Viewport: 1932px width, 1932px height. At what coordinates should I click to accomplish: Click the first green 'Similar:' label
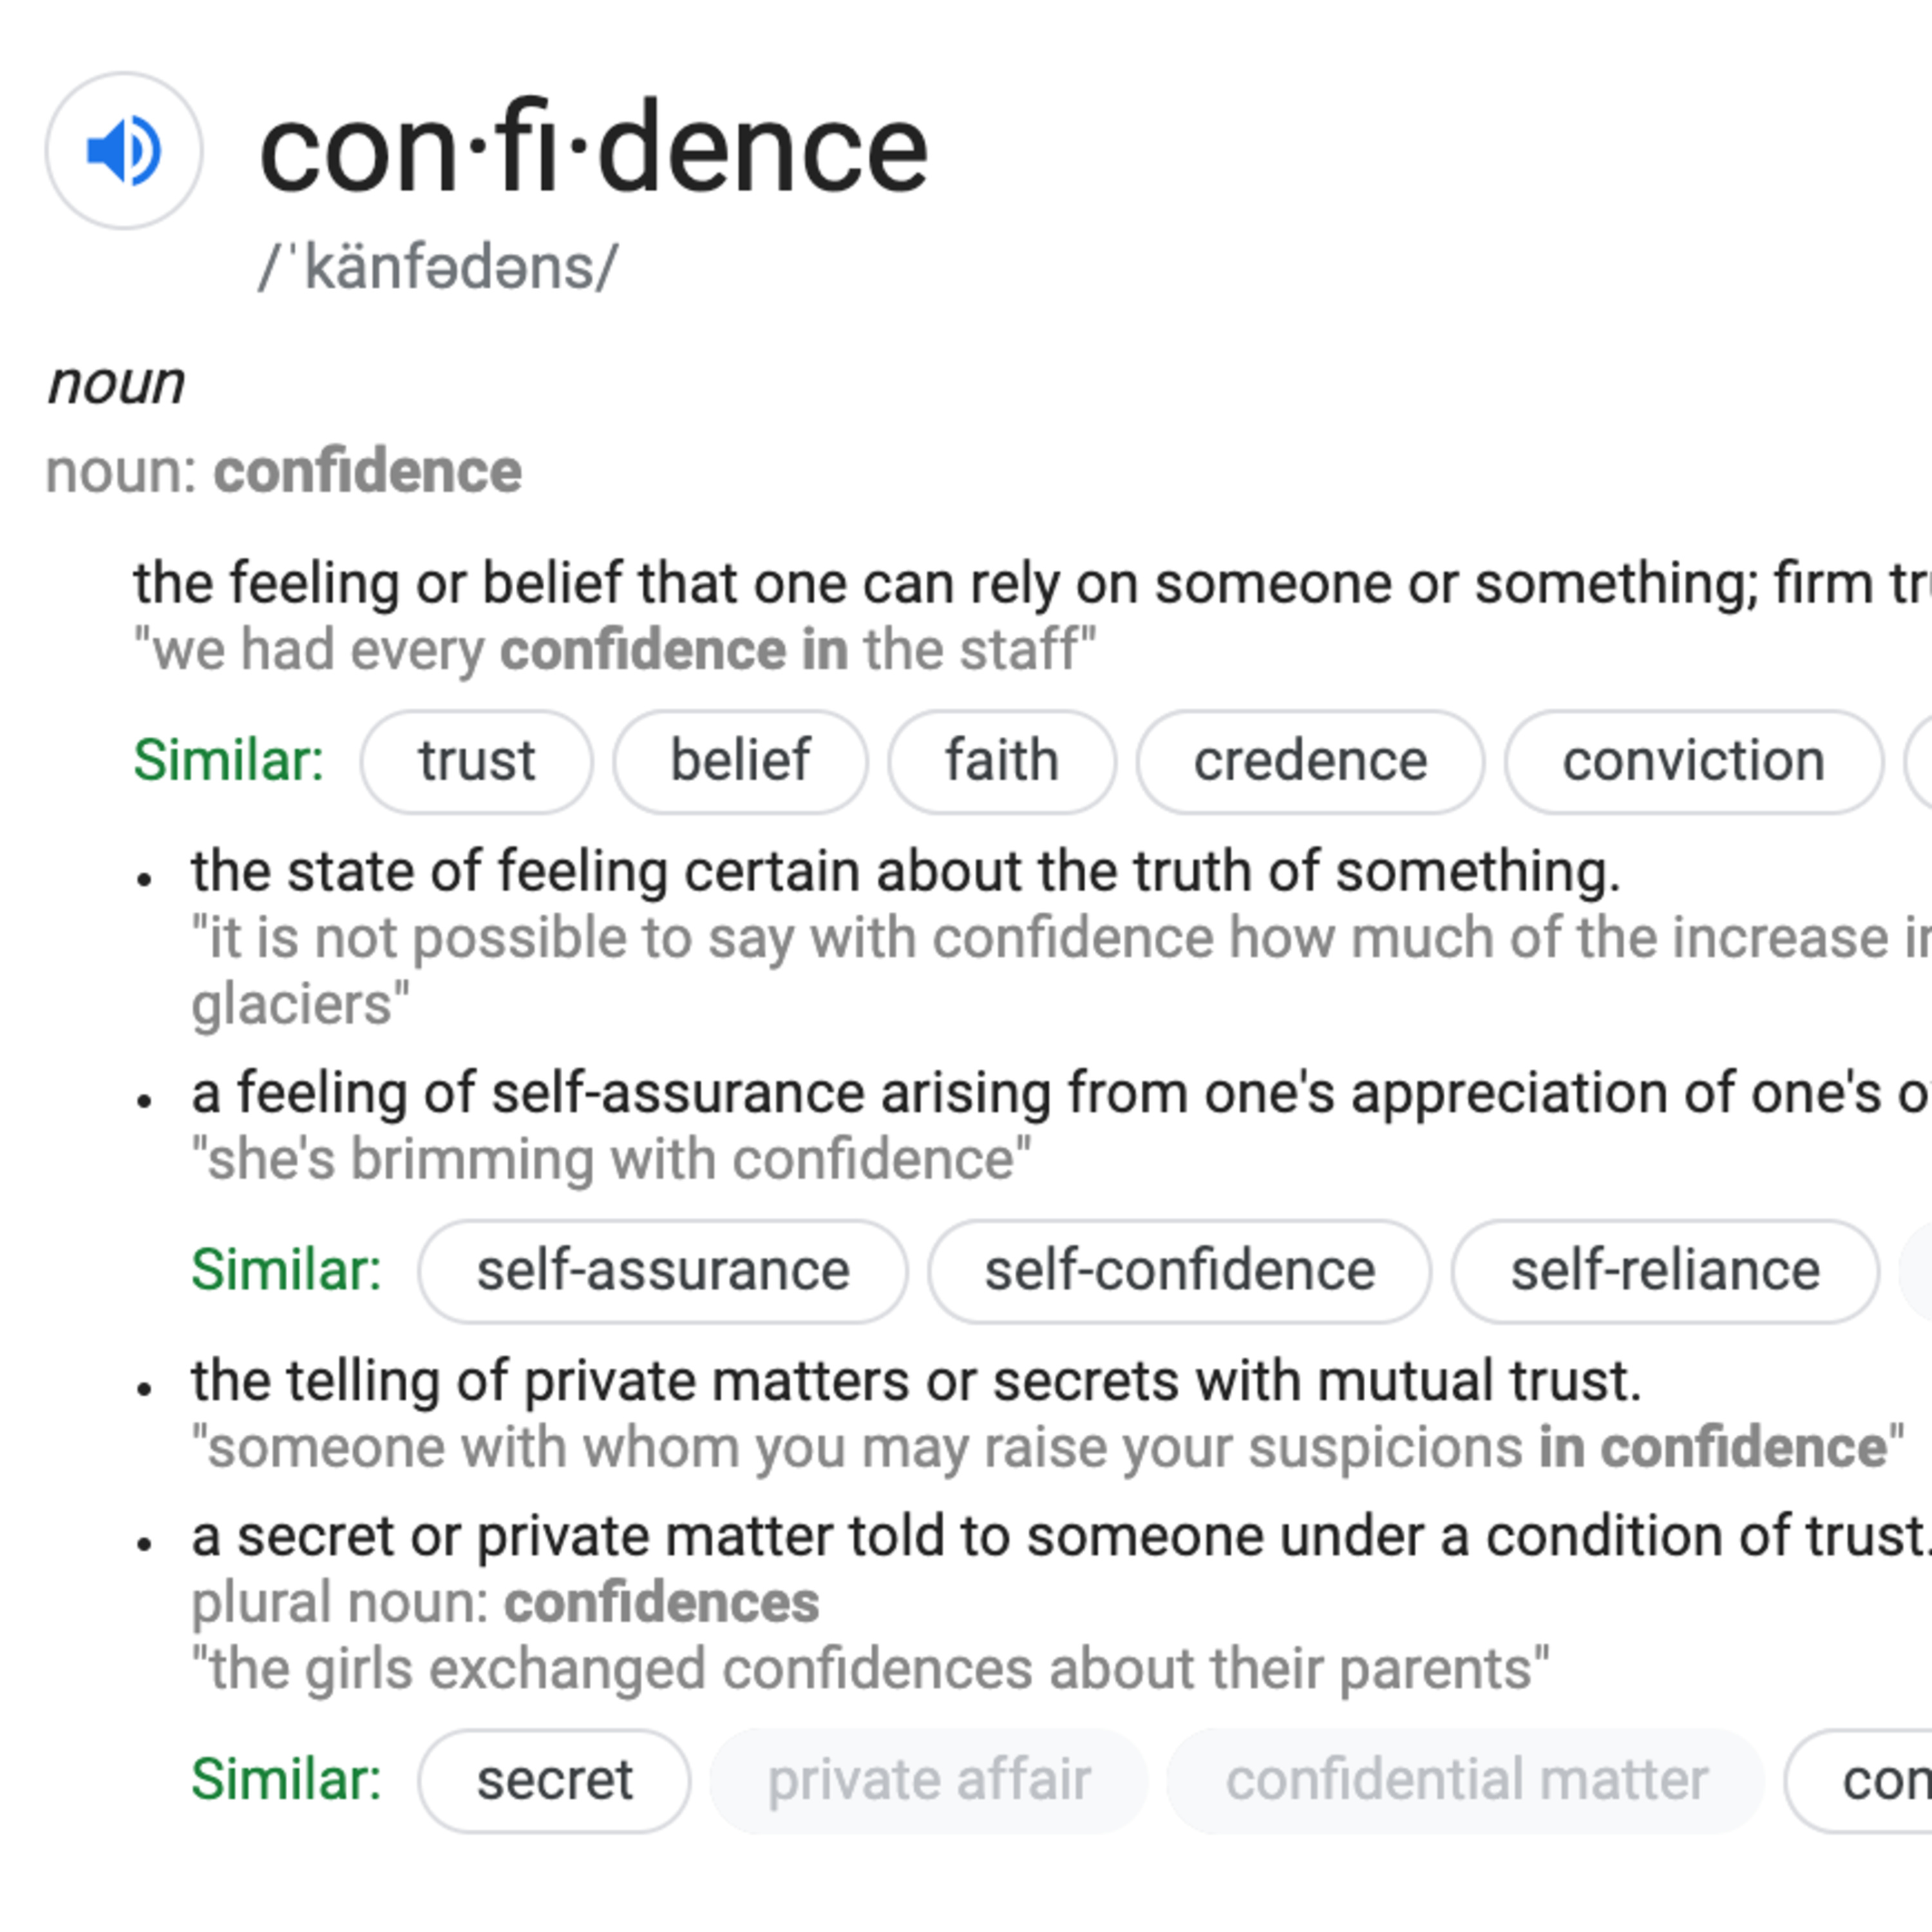click(229, 761)
